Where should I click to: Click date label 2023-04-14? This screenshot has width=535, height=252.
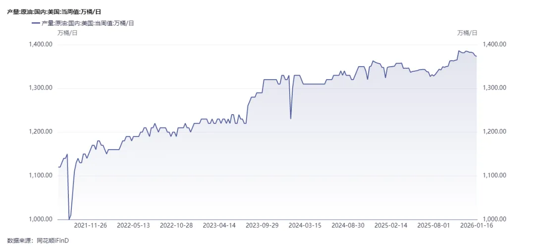click(x=219, y=225)
